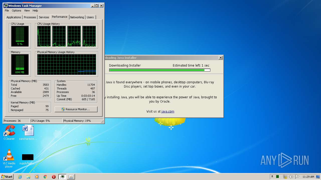The image size is (321, 180).
Task: Click the Threads count 487
Action: click(x=93, y=88)
